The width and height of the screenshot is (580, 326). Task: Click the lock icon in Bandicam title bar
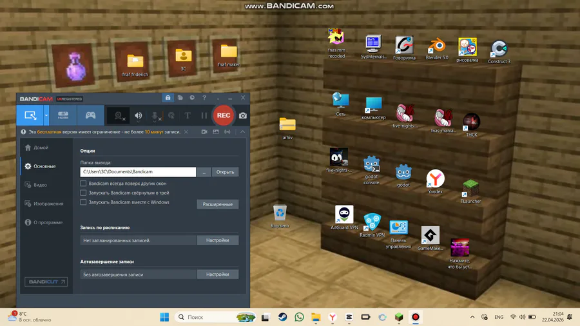point(168,97)
